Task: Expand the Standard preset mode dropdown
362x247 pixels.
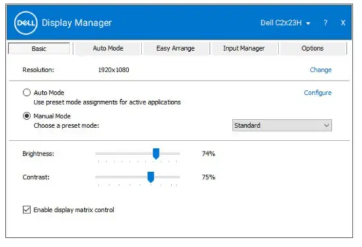Action: coord(282,125)
